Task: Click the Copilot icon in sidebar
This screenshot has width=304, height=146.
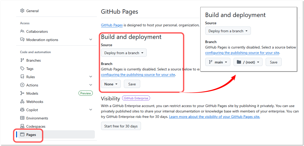Action: click(x=22, y=110)
